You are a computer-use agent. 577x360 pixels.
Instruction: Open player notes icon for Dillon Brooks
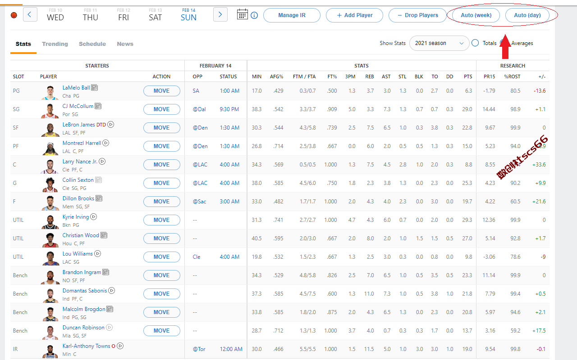tap(99, 198)
